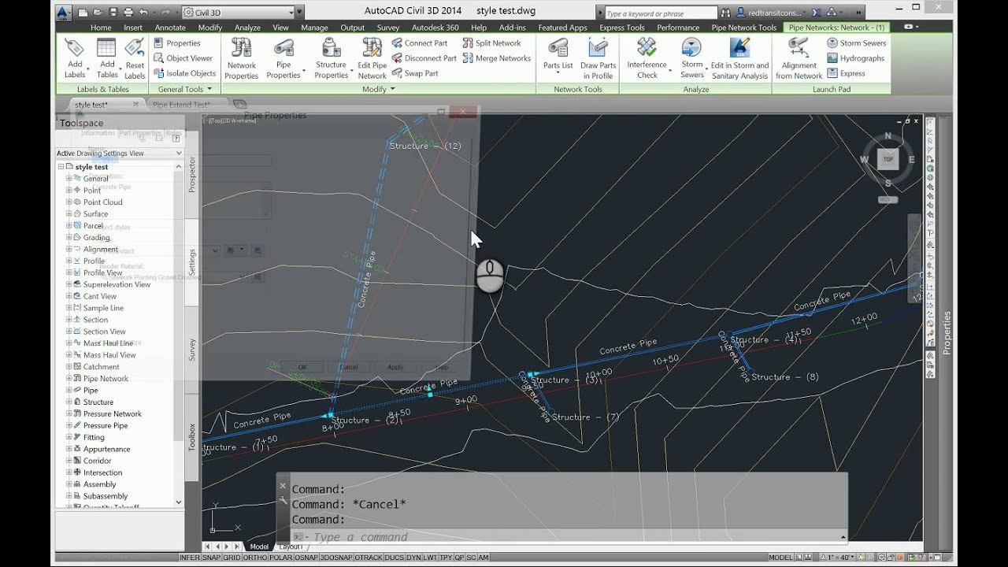Click Edit in Storm and Sanitary Analysis
This screenshot has width=1008, height=567.
739,57
